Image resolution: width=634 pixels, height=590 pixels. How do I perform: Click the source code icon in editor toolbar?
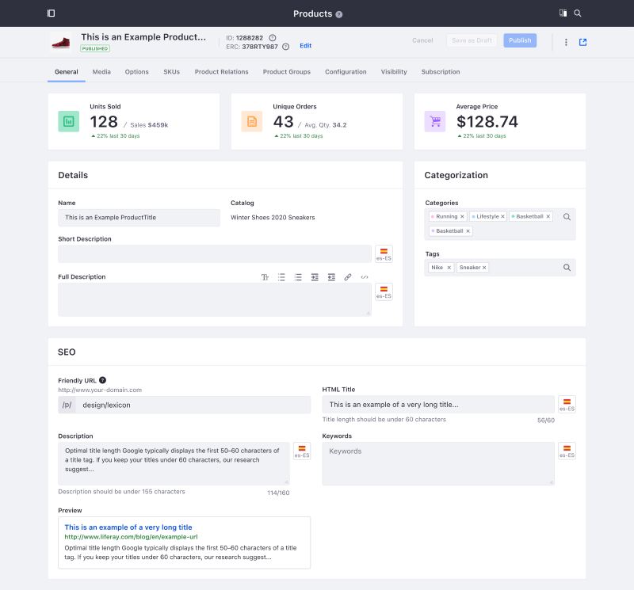(x=365, y=277)
